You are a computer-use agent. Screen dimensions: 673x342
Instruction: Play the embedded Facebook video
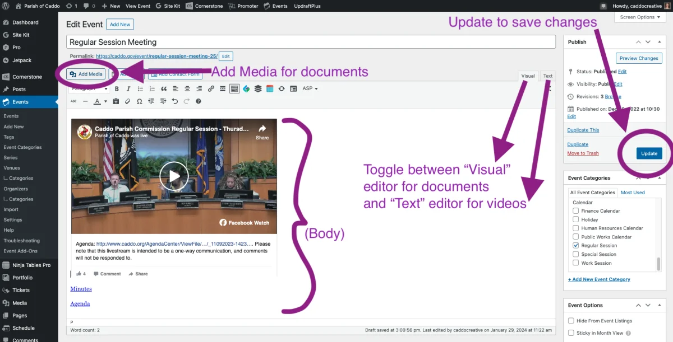174,176
